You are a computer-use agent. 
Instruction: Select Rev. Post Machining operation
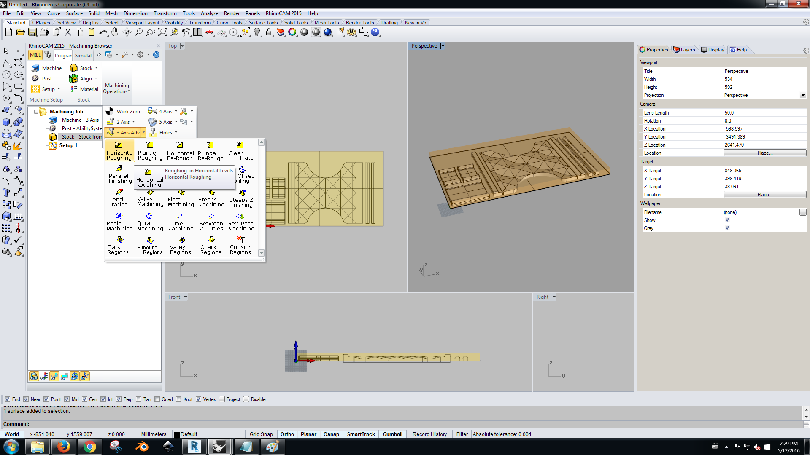241,222
